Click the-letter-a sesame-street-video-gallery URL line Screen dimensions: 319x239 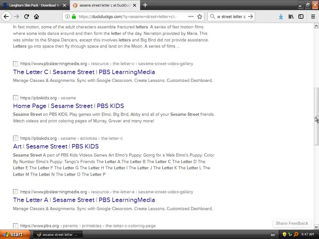pos(107,192)
